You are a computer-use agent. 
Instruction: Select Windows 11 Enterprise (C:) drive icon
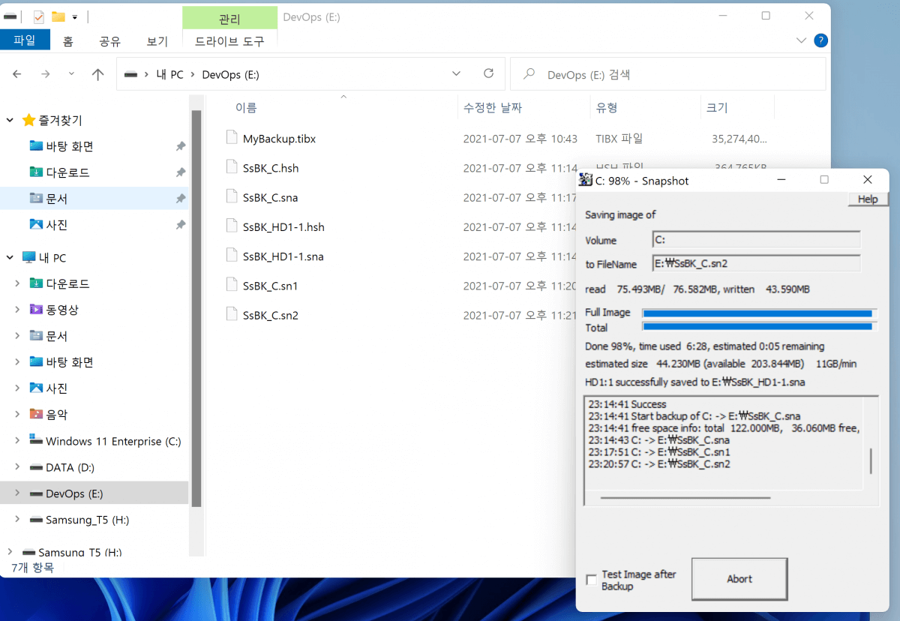36,441
